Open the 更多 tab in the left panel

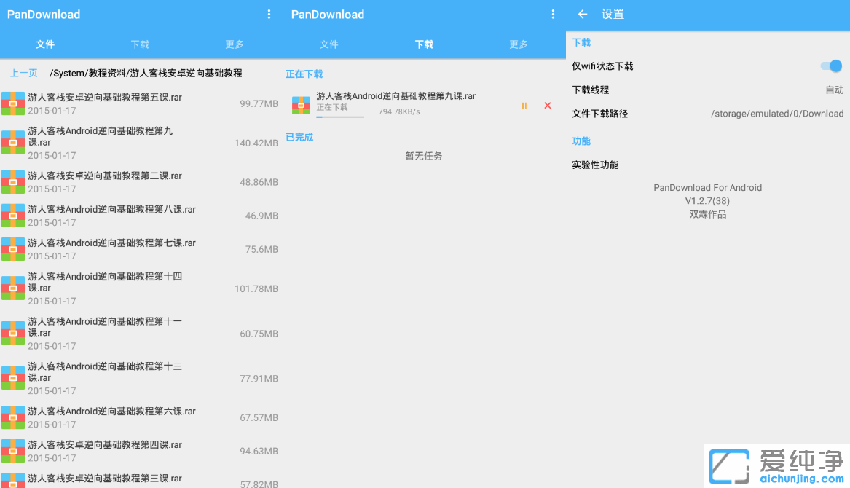pyautogui.click(x=234, y=44)
